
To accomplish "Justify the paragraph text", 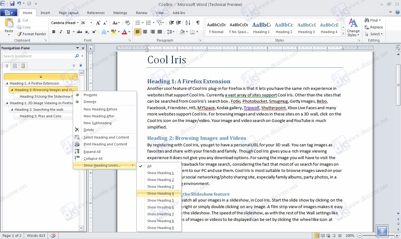I will 160,32.
